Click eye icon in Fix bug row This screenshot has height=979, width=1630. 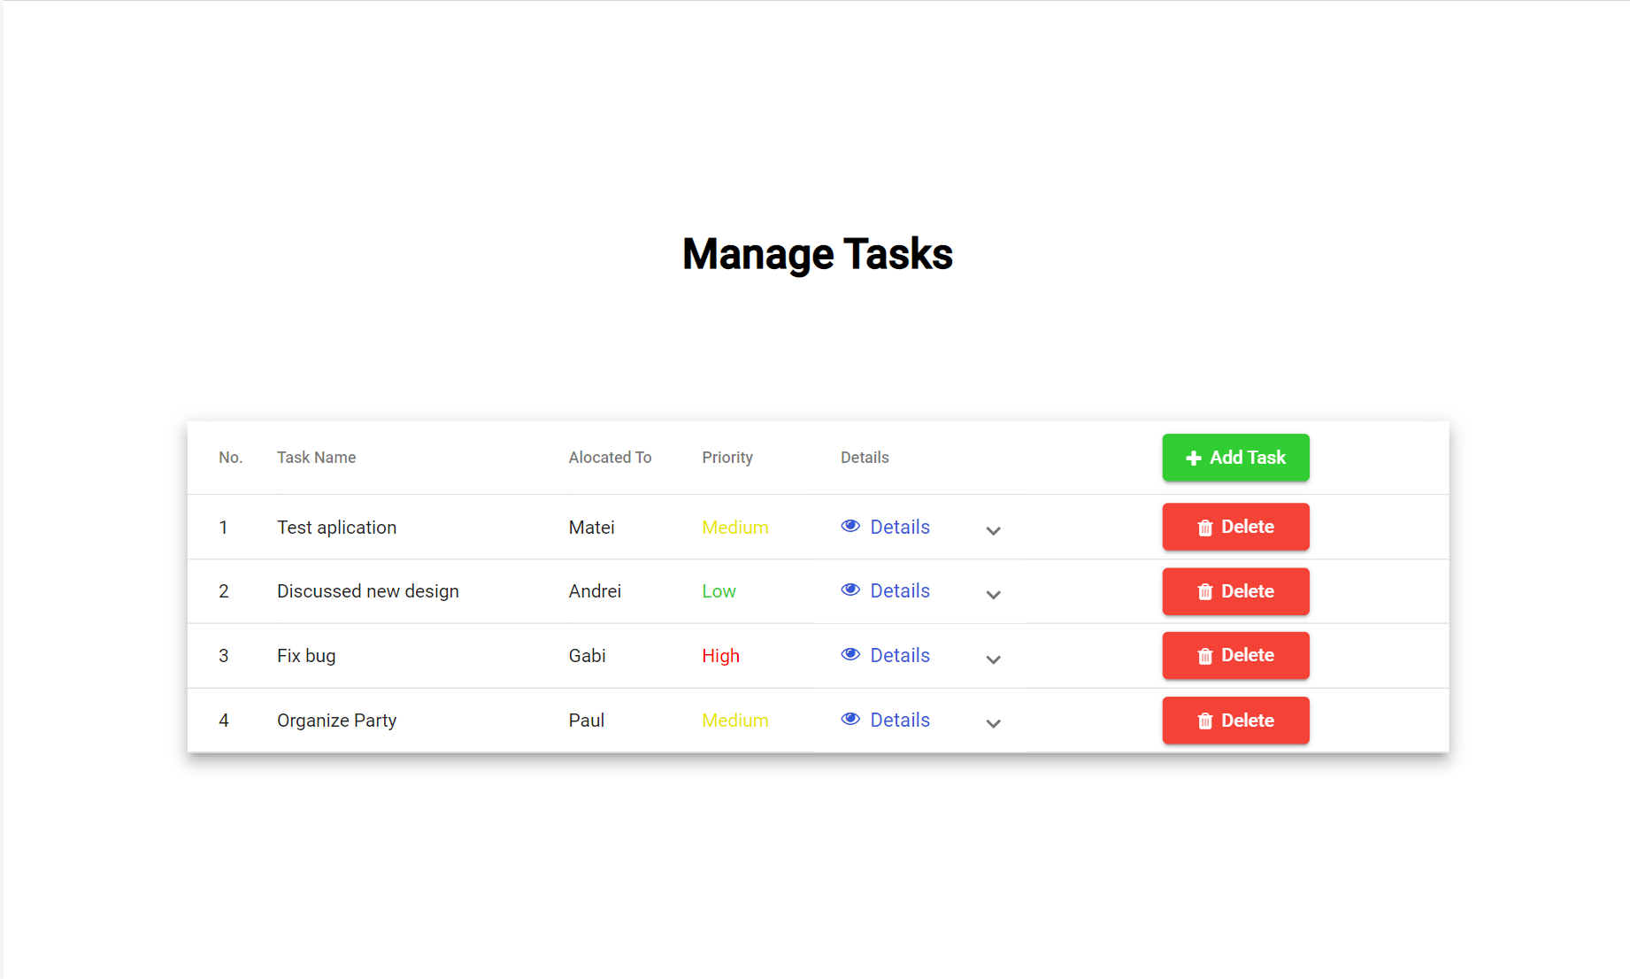pyautogui.click(x=850, y=654)
